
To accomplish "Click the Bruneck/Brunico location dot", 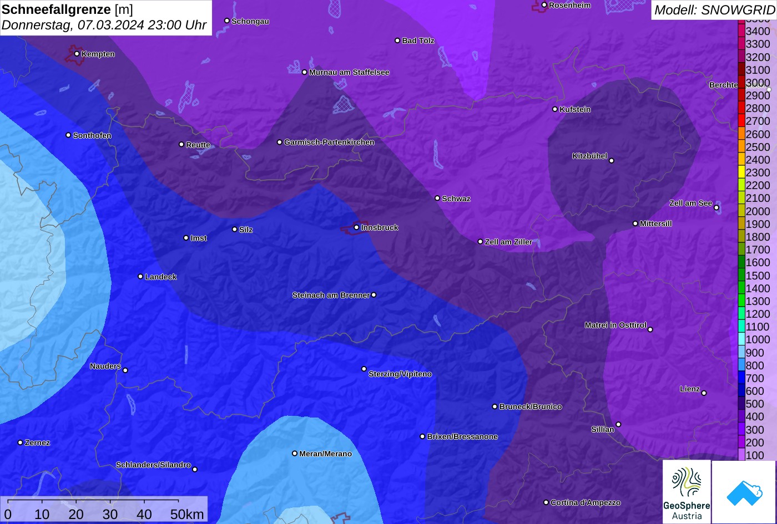I will tap(495, 406).
